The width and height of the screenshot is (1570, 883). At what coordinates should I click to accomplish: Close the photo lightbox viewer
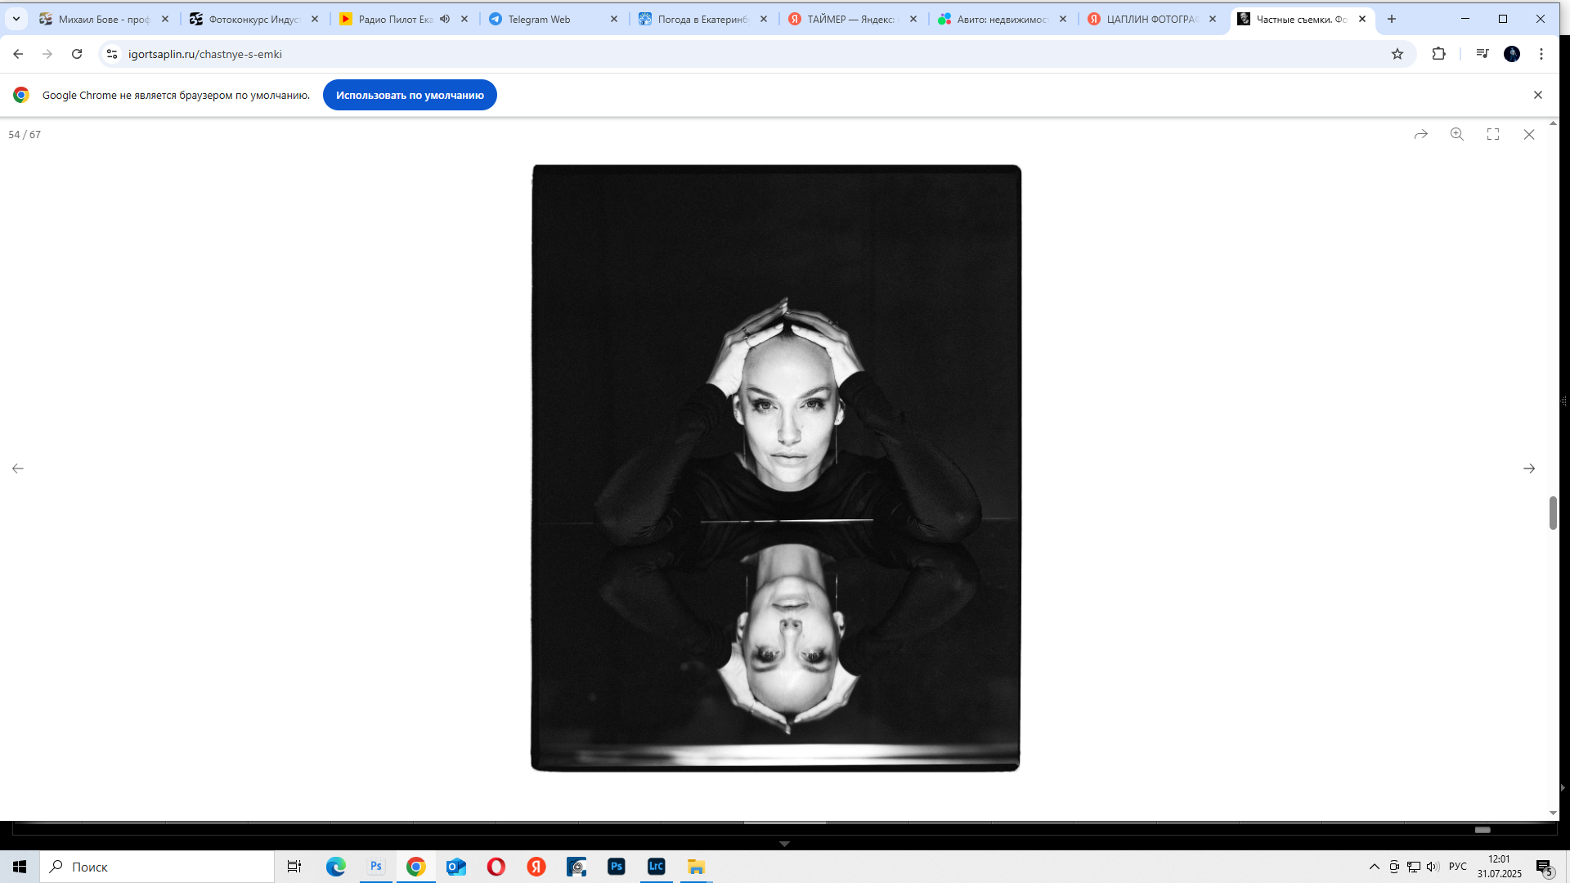(1529, 134)
